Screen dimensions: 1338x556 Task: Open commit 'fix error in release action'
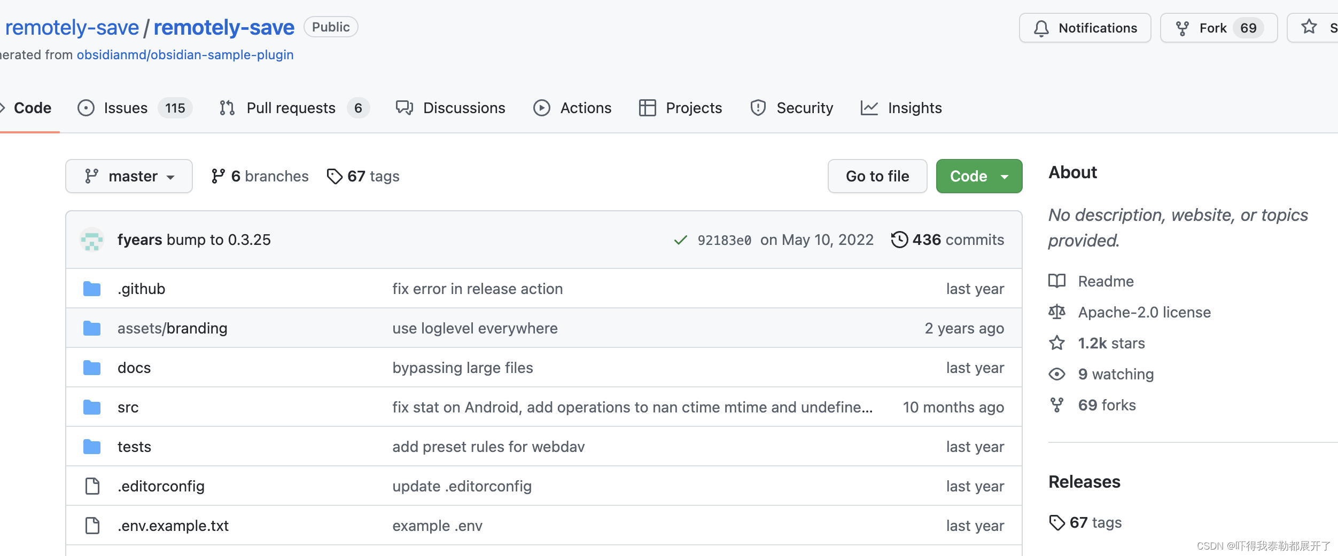477,289
